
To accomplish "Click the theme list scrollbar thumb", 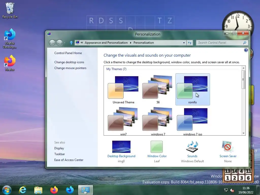I will point(243,79).
